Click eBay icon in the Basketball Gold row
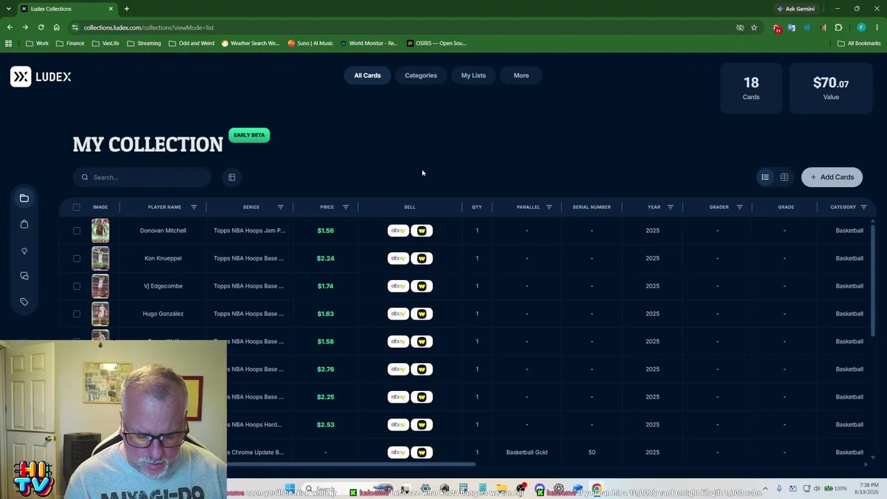The height and width of the screenshot is (499, 887). point(398,453)
